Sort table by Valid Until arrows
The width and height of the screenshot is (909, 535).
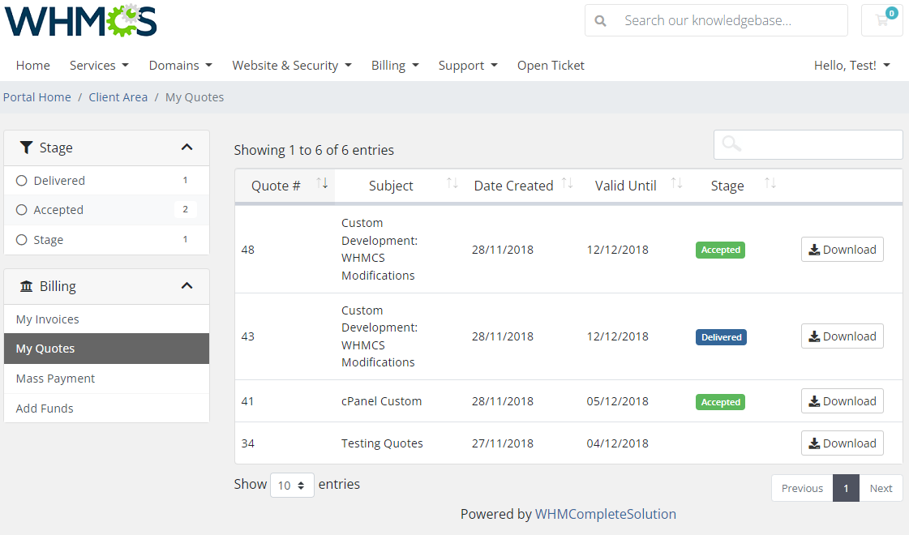676,184
